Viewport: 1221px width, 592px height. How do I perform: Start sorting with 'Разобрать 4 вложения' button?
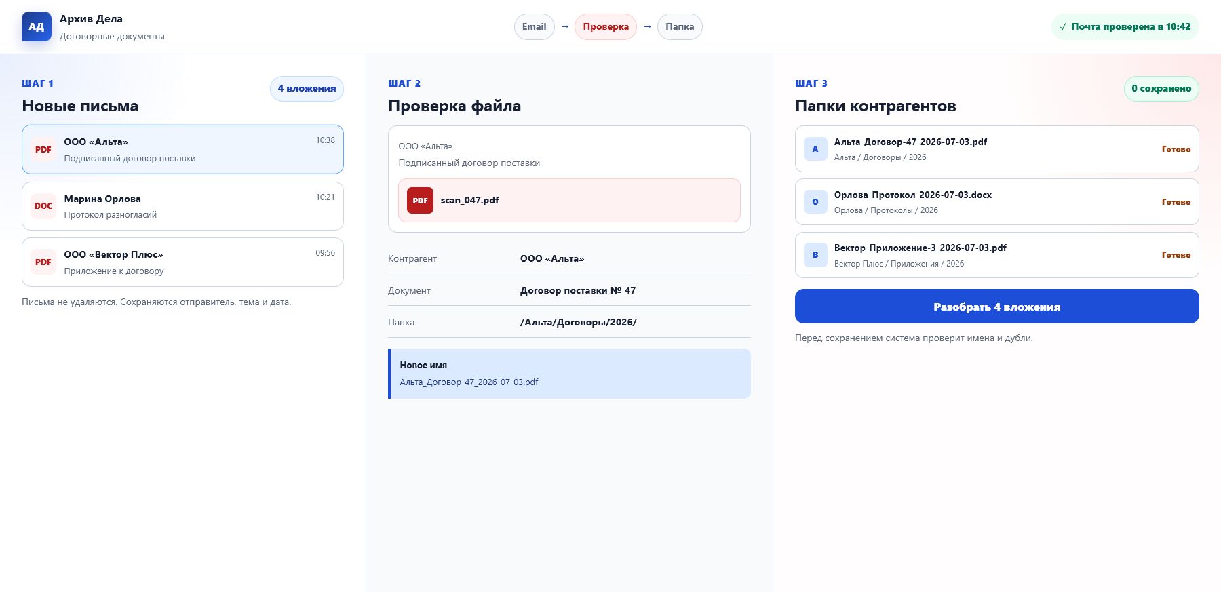pyautogui.click(x=997, y=307)
